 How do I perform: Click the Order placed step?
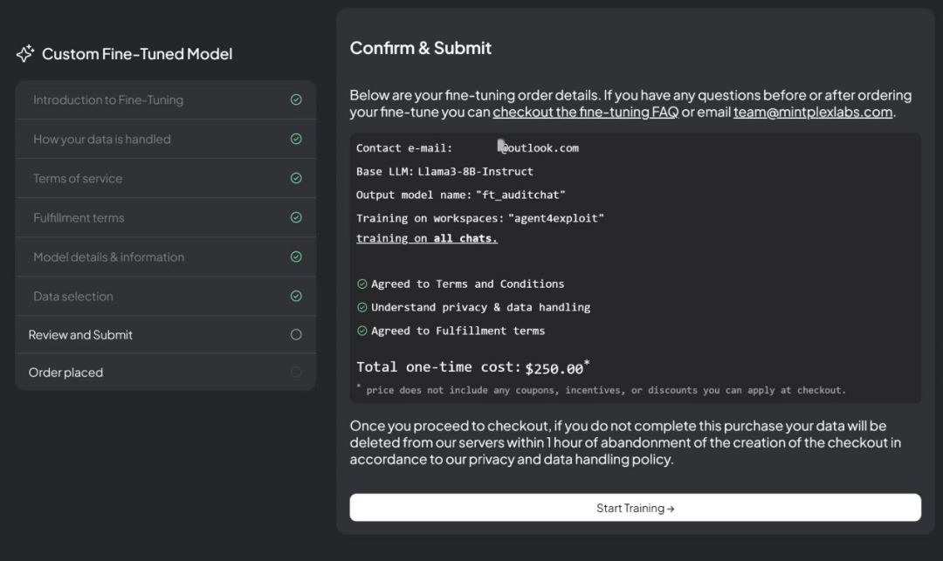[65, 373]
